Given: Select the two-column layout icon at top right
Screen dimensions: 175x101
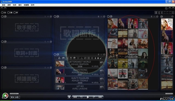Looking at the screenshot, I should (x=173, y=12).
